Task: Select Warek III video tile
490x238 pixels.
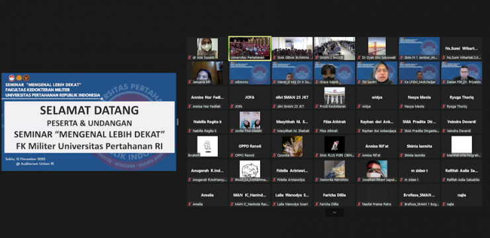Action: coord(292,73)
